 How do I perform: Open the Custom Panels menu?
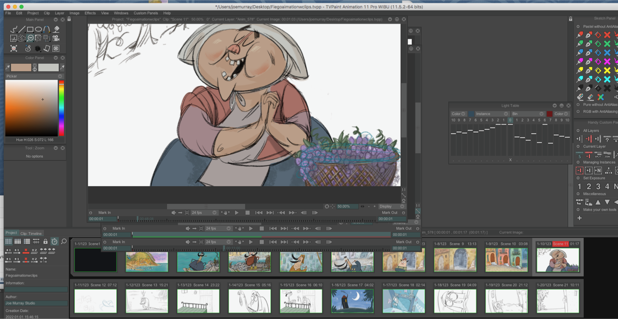(x=146, y=13)
